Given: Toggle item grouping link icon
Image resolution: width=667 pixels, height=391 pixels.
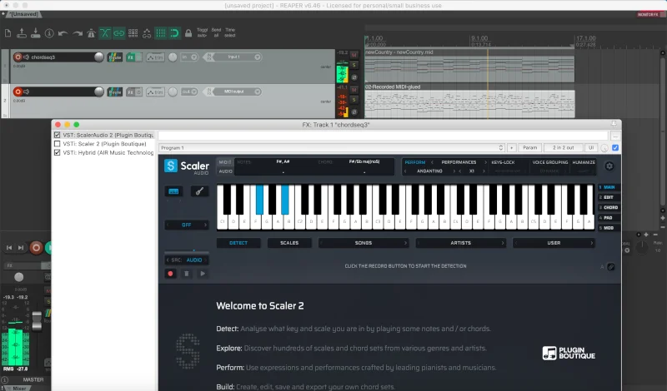Looking at the screenshot, I should 118,33.
